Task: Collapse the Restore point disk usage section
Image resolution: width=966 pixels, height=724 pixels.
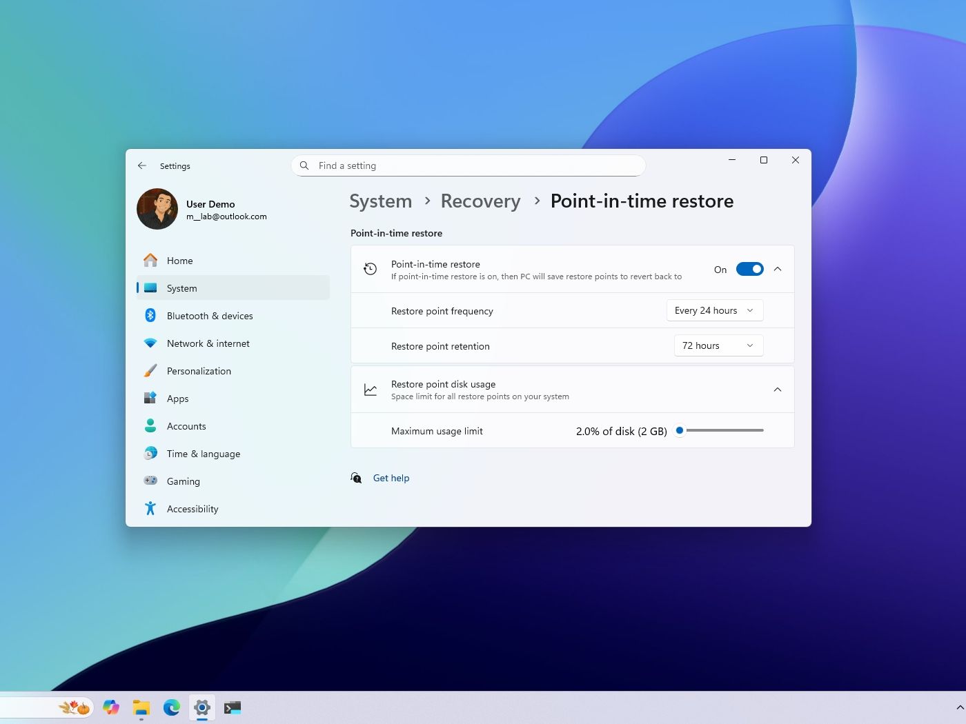Action: (778, 390)
